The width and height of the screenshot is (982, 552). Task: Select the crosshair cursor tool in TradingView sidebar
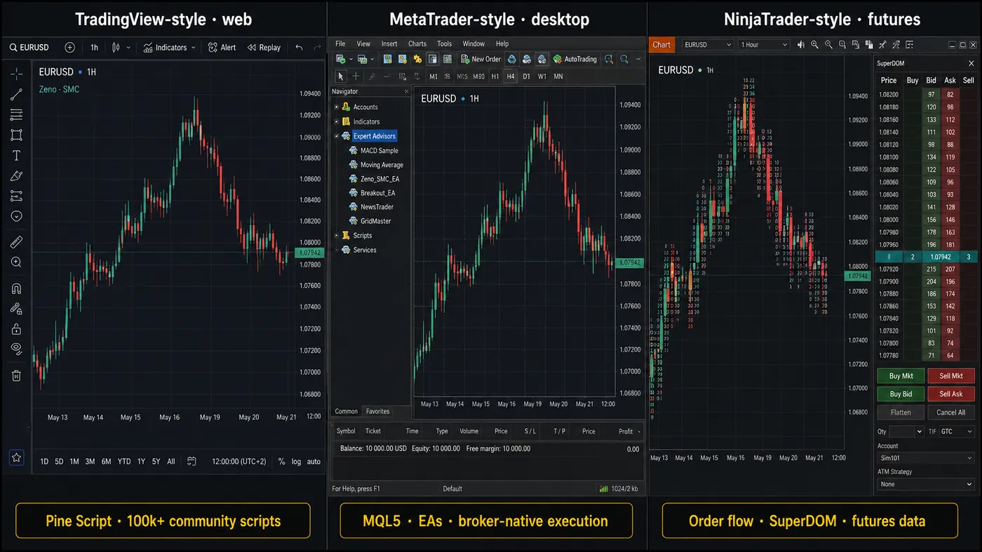coord(16,74)
